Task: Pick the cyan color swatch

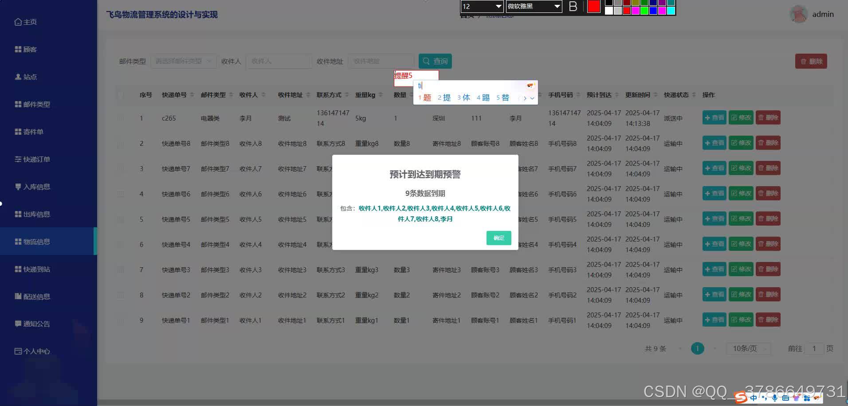Action: pyautogui.click(x=671, y=11)
